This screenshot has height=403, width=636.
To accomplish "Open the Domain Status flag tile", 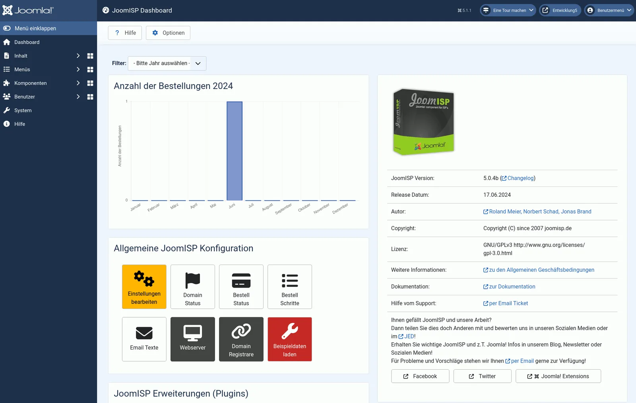I will pos(192,287).
